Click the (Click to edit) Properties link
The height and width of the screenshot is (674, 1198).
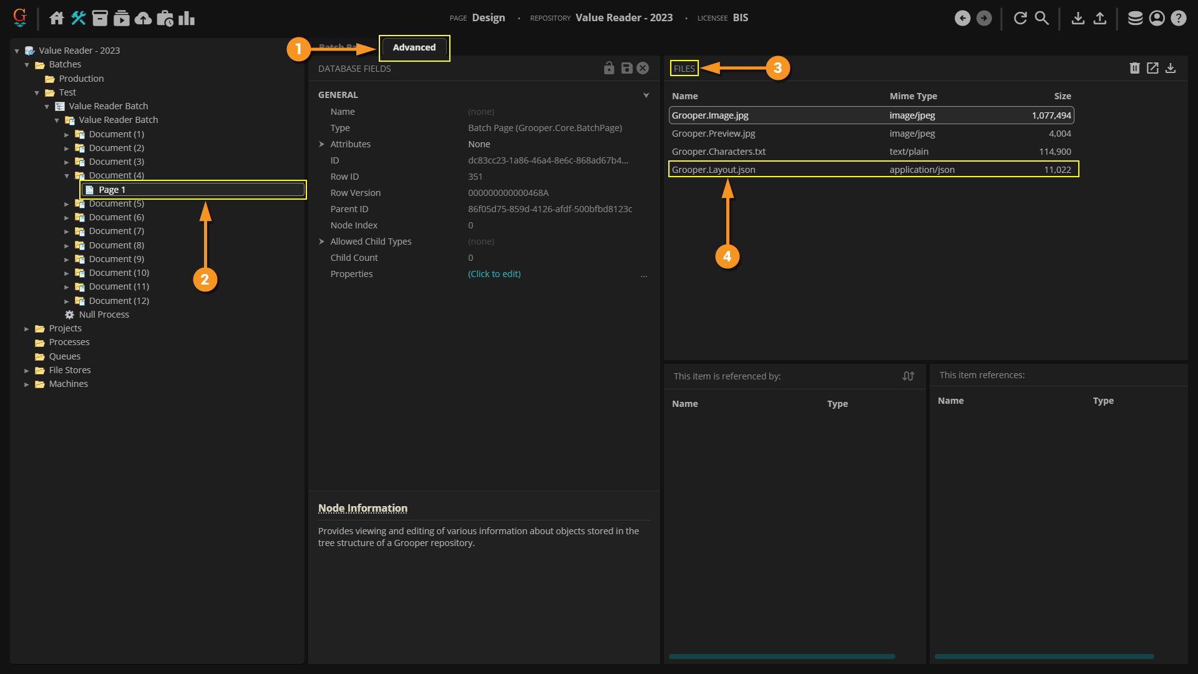coord(494,274)
